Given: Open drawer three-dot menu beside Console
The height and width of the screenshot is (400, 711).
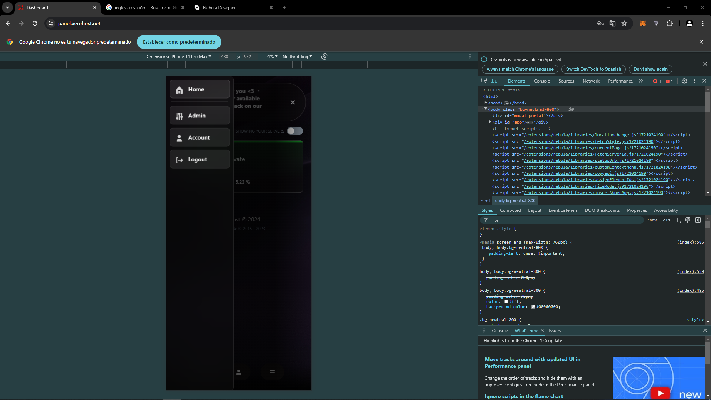Looking at the screenshot, I should (x=484, y=330).
